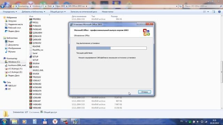
Task: Refresh the folder with the refresh button
Action: pos(180,6)
